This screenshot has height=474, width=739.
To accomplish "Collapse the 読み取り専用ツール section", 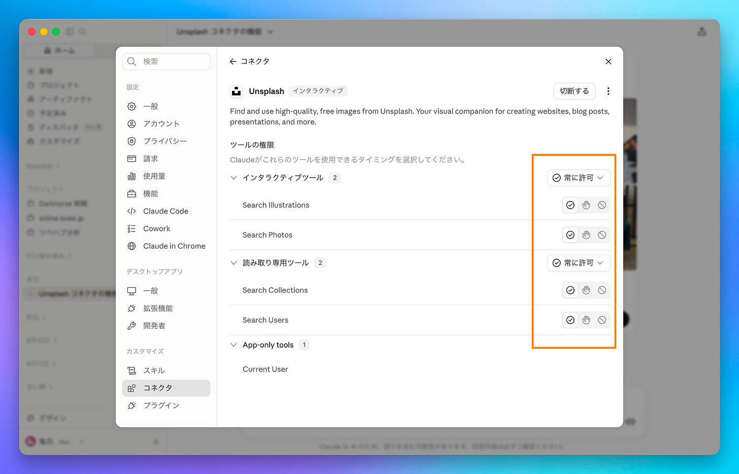I will point(233,263).
